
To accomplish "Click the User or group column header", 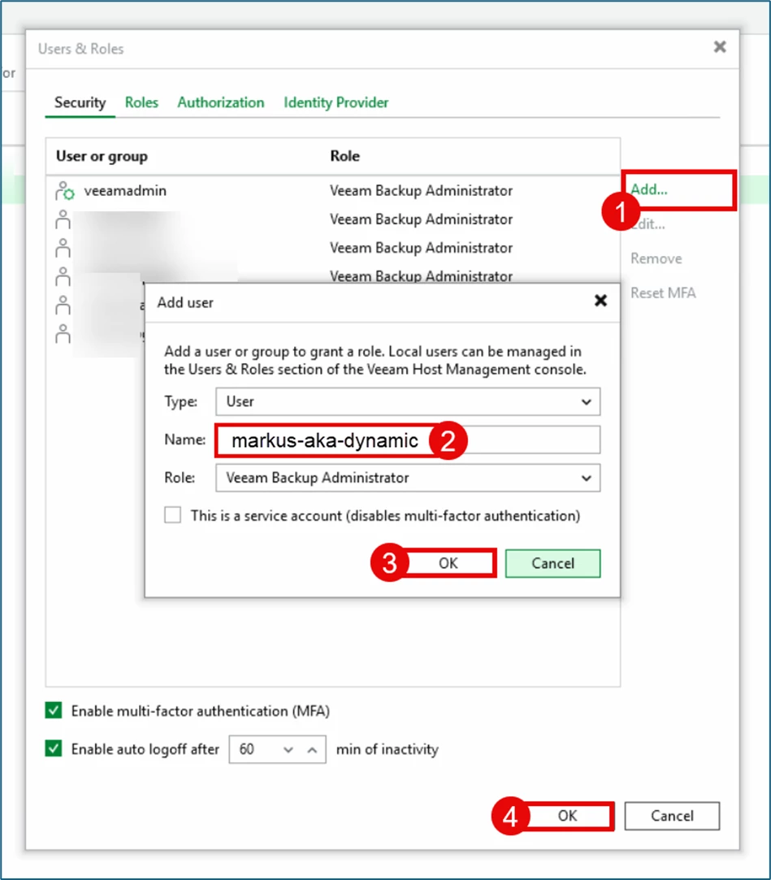I will [102, 156].
